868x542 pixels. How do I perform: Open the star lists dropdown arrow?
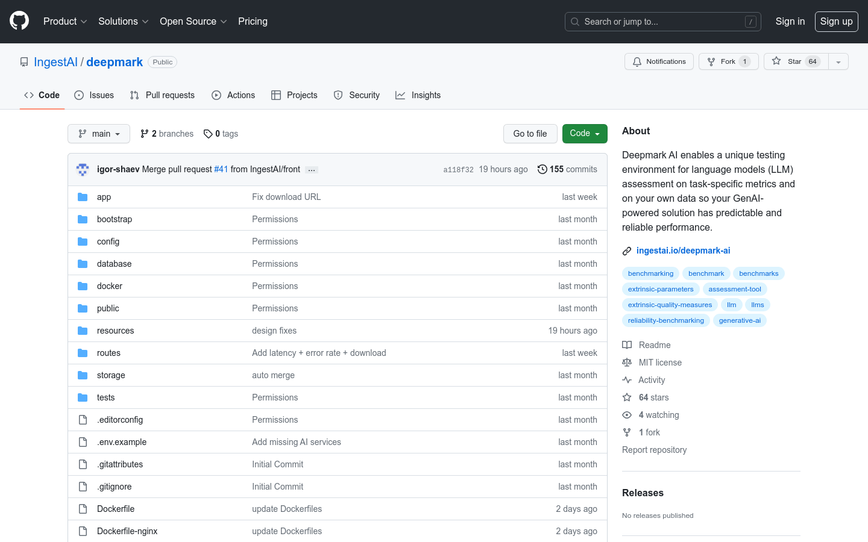pos(838,61)
